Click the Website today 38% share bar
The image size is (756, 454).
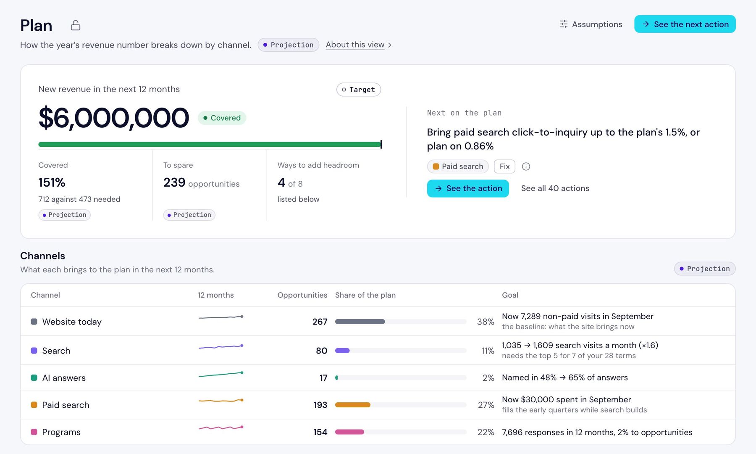click(x=401, y=322)
